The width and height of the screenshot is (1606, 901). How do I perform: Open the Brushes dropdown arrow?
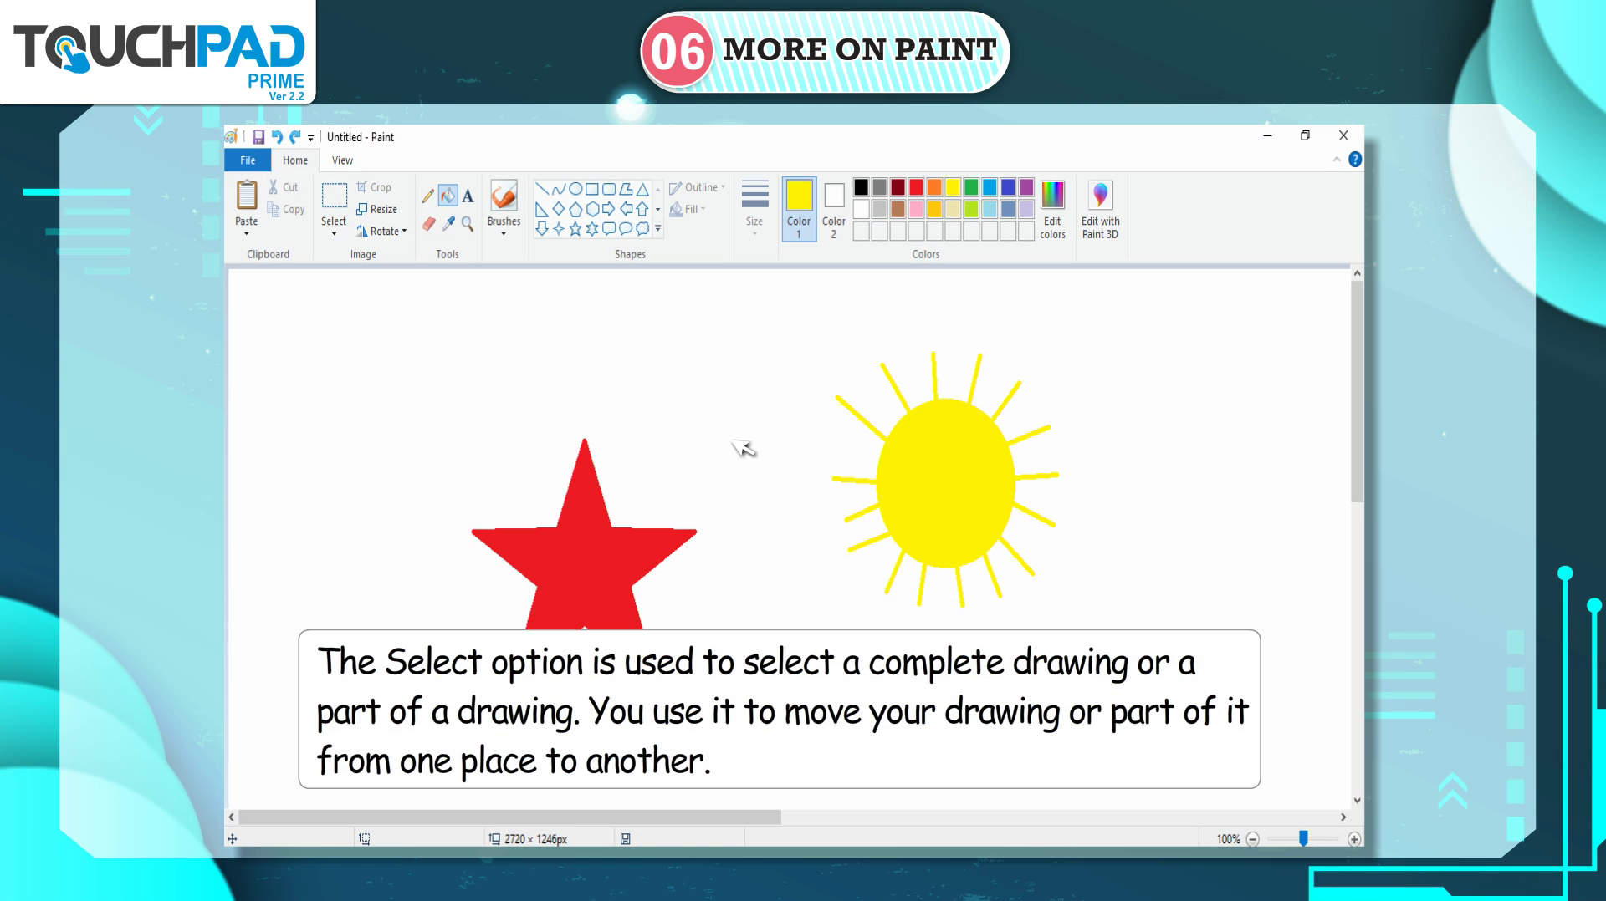click(504, 234)
